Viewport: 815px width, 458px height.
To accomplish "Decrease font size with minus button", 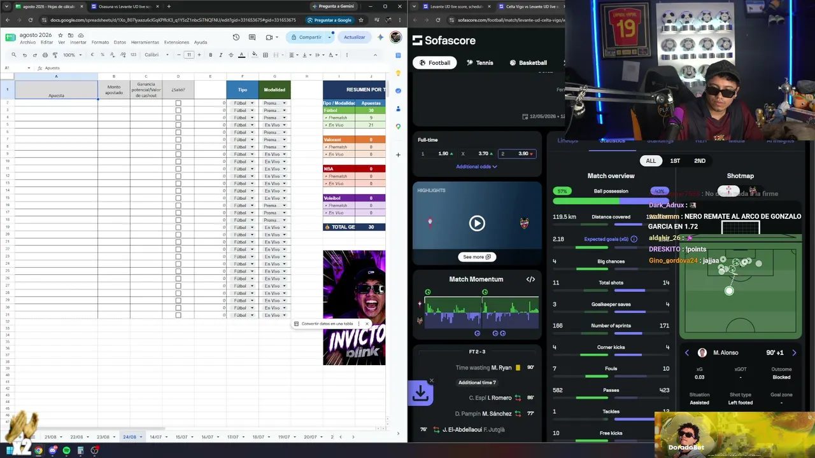I will coord(179,55).
